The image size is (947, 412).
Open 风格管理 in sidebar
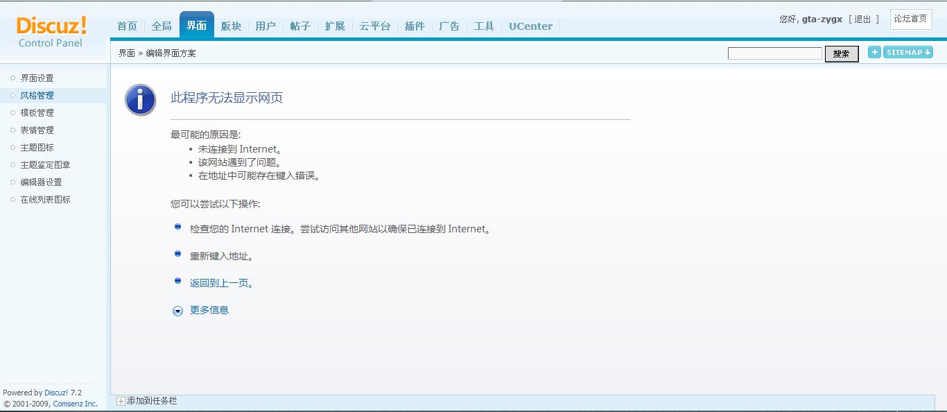(37, 96)
